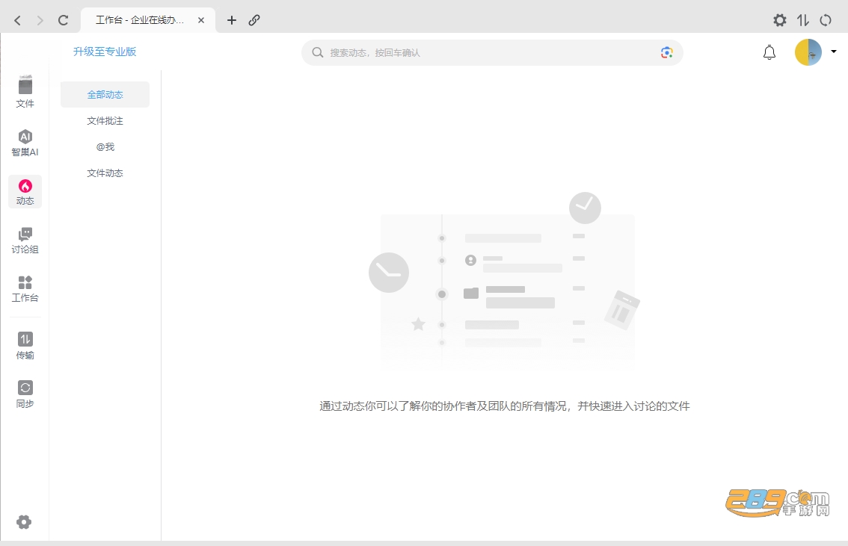848x546 pixels.
Task: Click the sync icon at top right
Action: point(826,20)
